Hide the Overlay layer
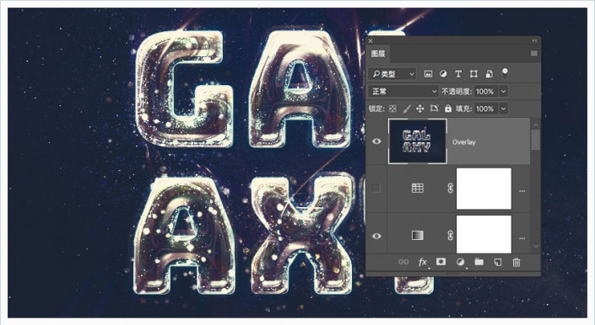Viewport: 595px width, 325px height. pos(376,141)
